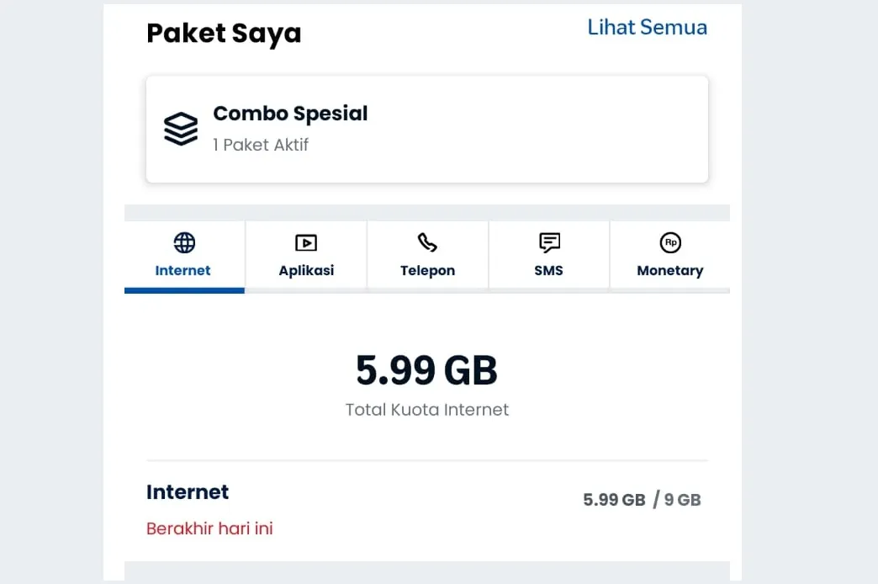Viewport: 878px width, 584px height.
Task: Click the 5.99 GB total quota figure
Action: pyautogui.click(x=426, y=370)
